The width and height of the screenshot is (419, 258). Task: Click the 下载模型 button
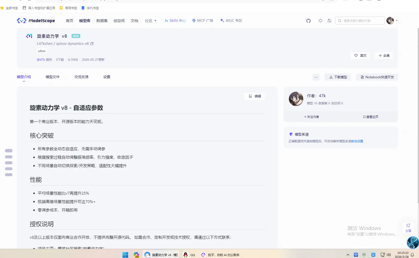(338, 77)
